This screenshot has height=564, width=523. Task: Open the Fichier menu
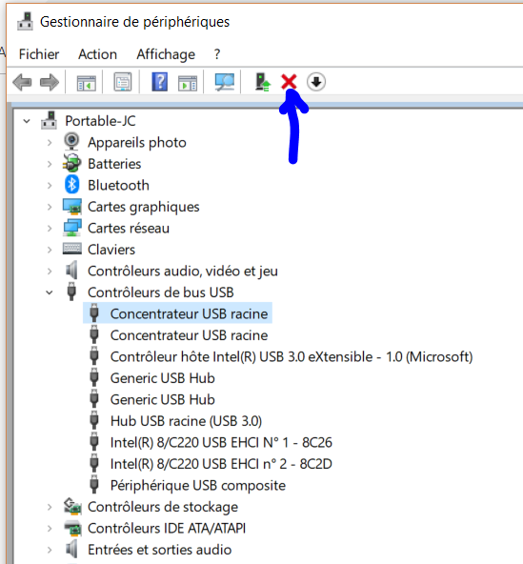coord(39,54)
